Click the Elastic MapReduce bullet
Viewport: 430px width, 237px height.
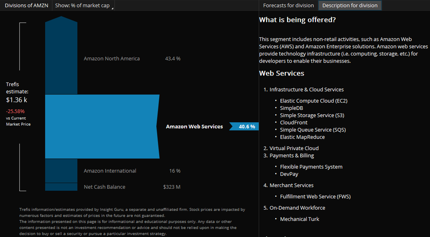302,137
